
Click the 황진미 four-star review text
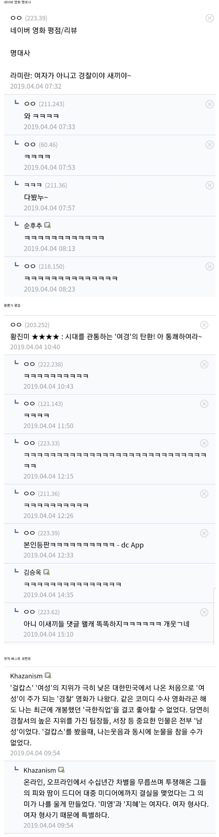[106, 336]
